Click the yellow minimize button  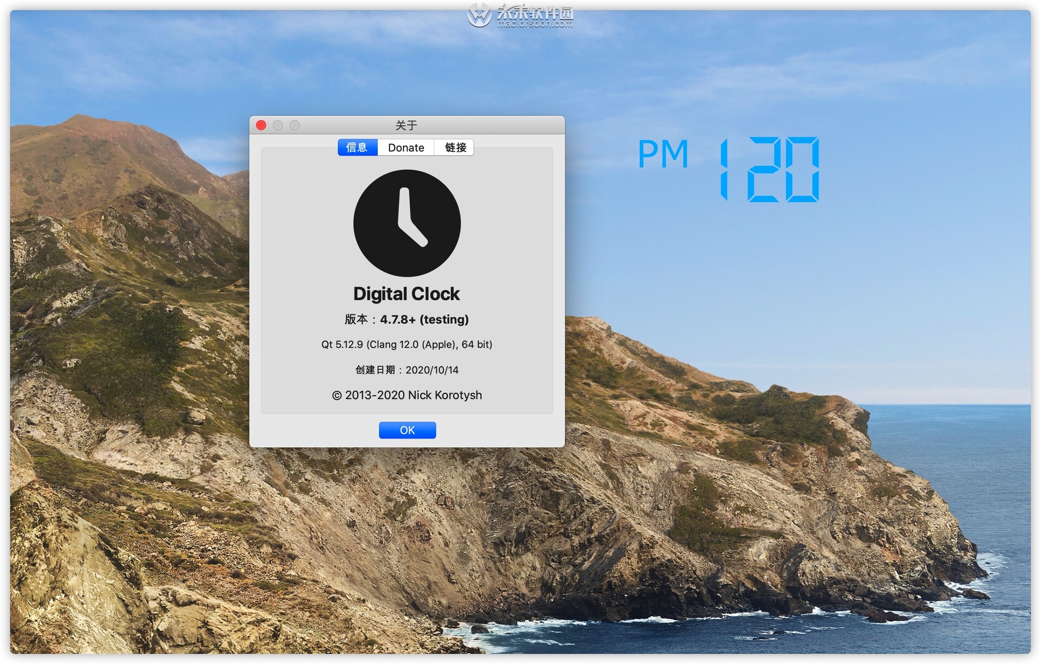(x=278, y=125)
